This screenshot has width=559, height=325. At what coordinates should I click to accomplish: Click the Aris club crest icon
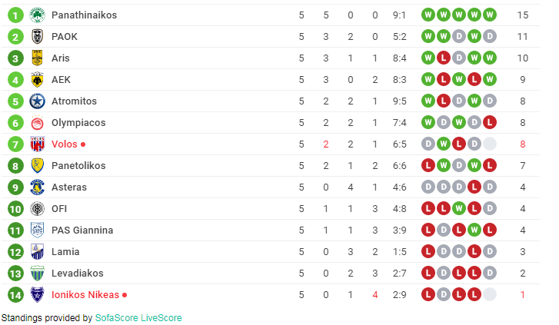[37, 58]
